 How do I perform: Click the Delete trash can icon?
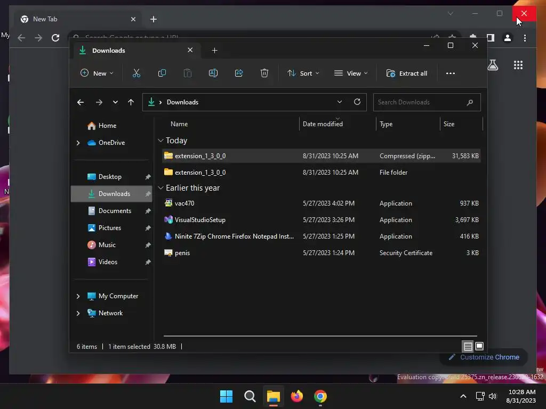point(264,73)
